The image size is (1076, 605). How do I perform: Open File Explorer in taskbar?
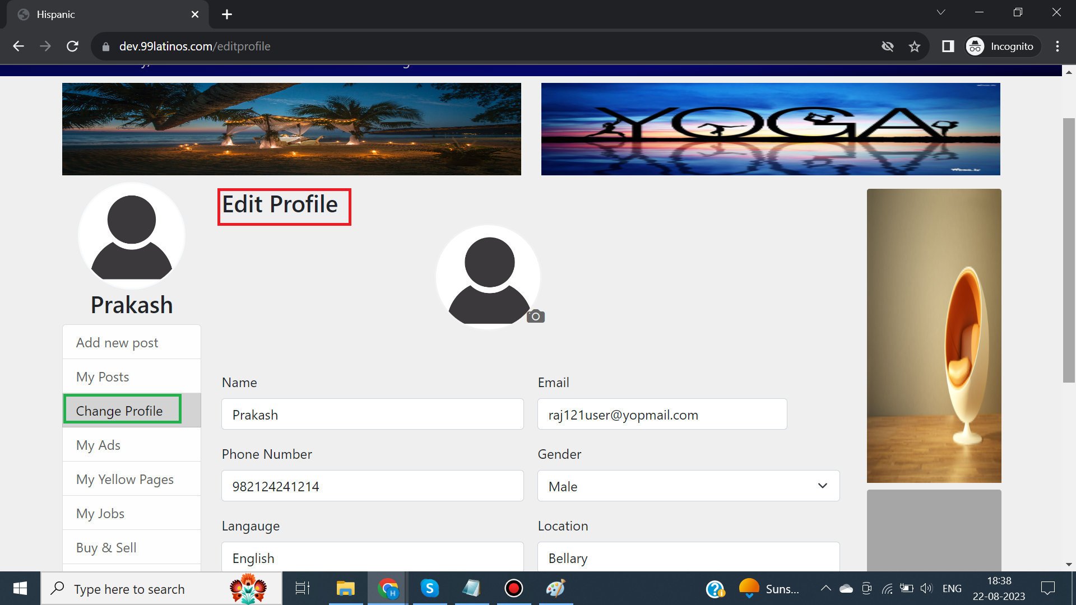(x=345, y=588)
